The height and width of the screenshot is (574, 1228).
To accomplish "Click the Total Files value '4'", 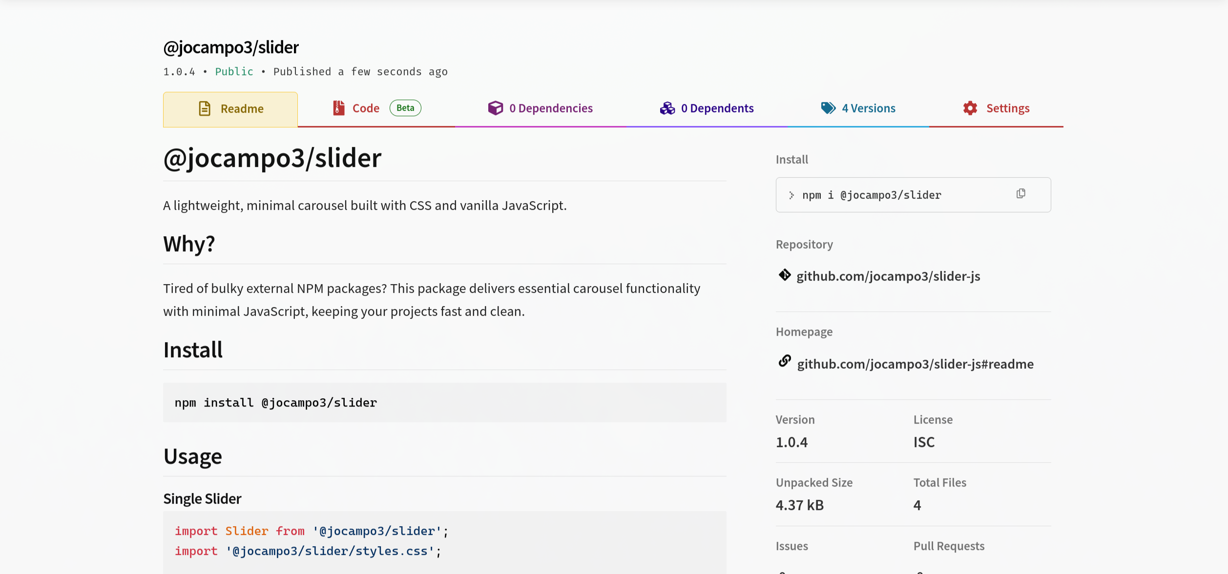I will [917, 505].
